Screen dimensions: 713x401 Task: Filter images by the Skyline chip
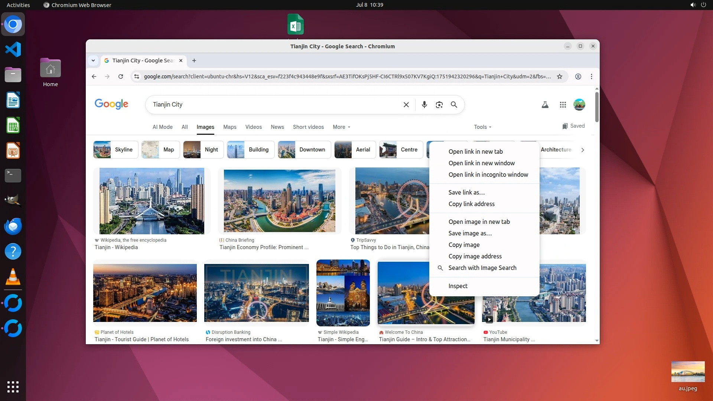[116, 150]
